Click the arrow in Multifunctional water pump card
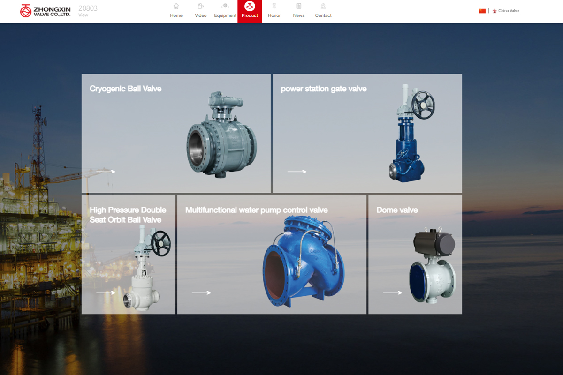Screen dimensions: 563x375 click(201, 293)
